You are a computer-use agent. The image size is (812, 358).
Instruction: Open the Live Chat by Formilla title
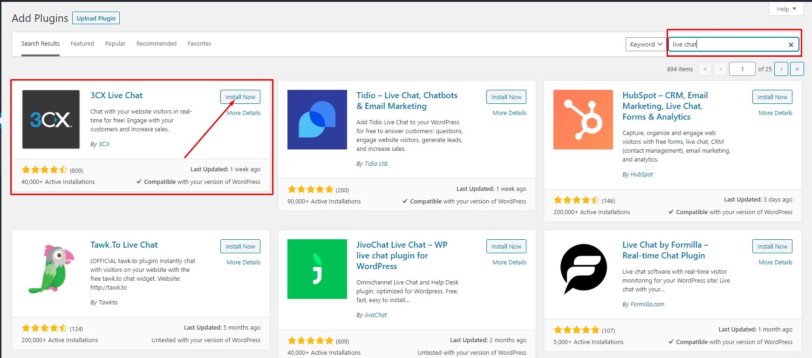coord(665,250)
